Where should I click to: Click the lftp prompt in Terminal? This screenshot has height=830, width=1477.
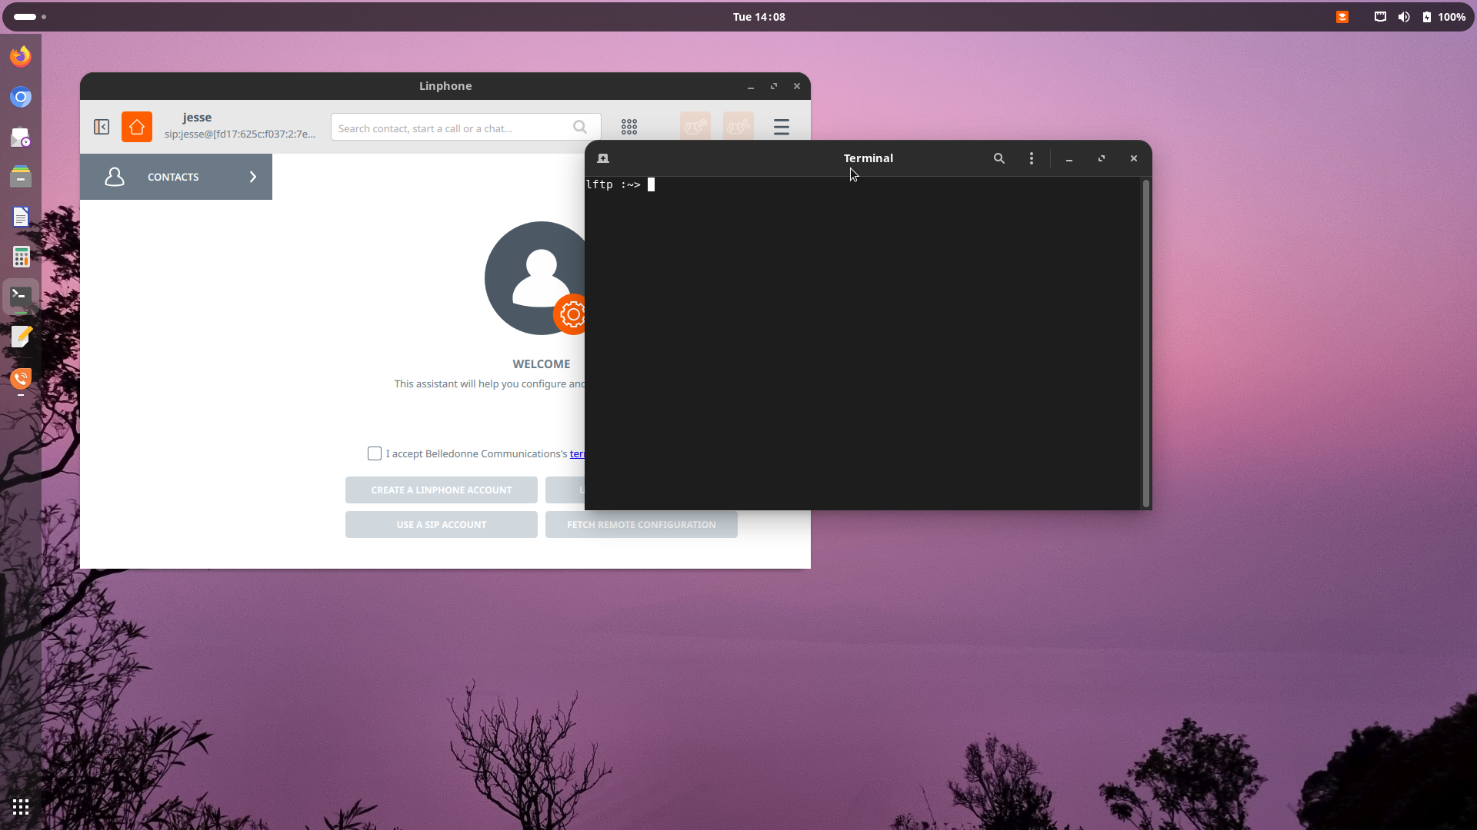613,184
